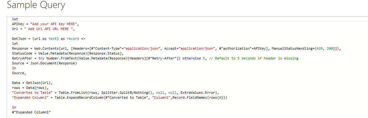Click Splitter.SplitByNothing() in the code
Screen dimensions: 368x118
pyautogui.click(x=127, y=93)
